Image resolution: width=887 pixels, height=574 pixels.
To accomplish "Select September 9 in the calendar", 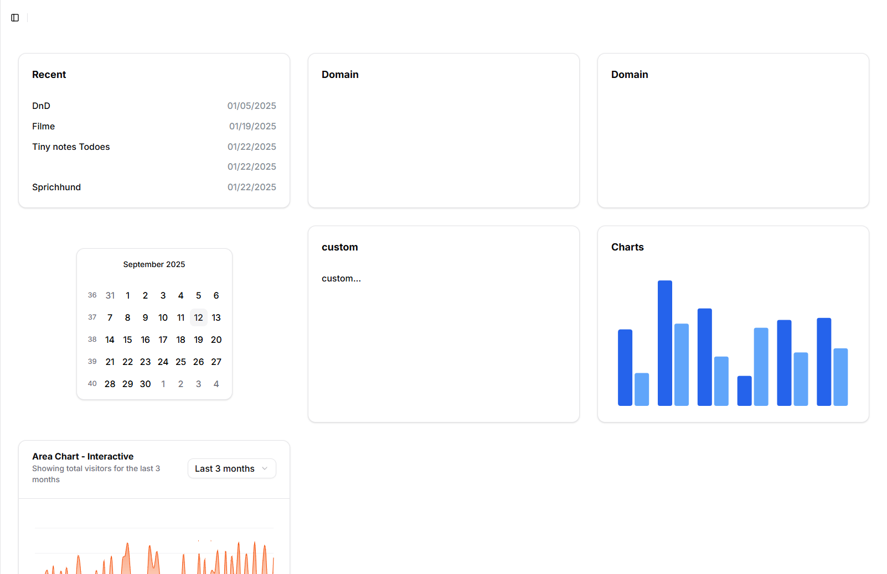I will (x=145, y=317).
